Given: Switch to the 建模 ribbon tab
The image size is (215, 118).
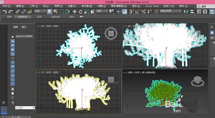Looking at the screenshot, I should coord(9,17).
